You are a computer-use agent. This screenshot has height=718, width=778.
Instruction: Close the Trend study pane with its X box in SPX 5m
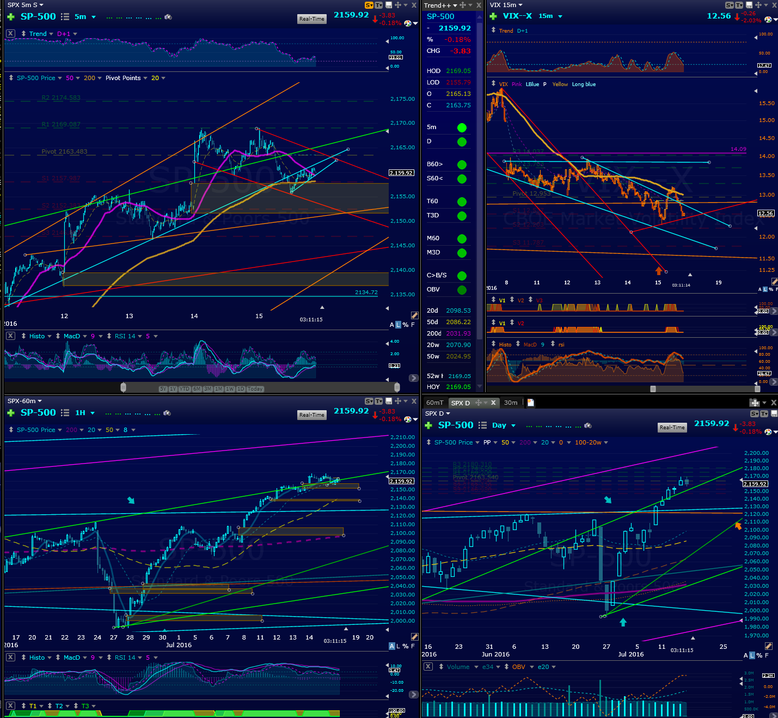click(10, 34)
